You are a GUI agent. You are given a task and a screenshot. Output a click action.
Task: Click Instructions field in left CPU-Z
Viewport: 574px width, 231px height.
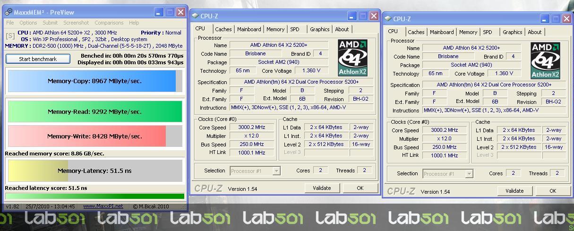(x=301, y=108)
